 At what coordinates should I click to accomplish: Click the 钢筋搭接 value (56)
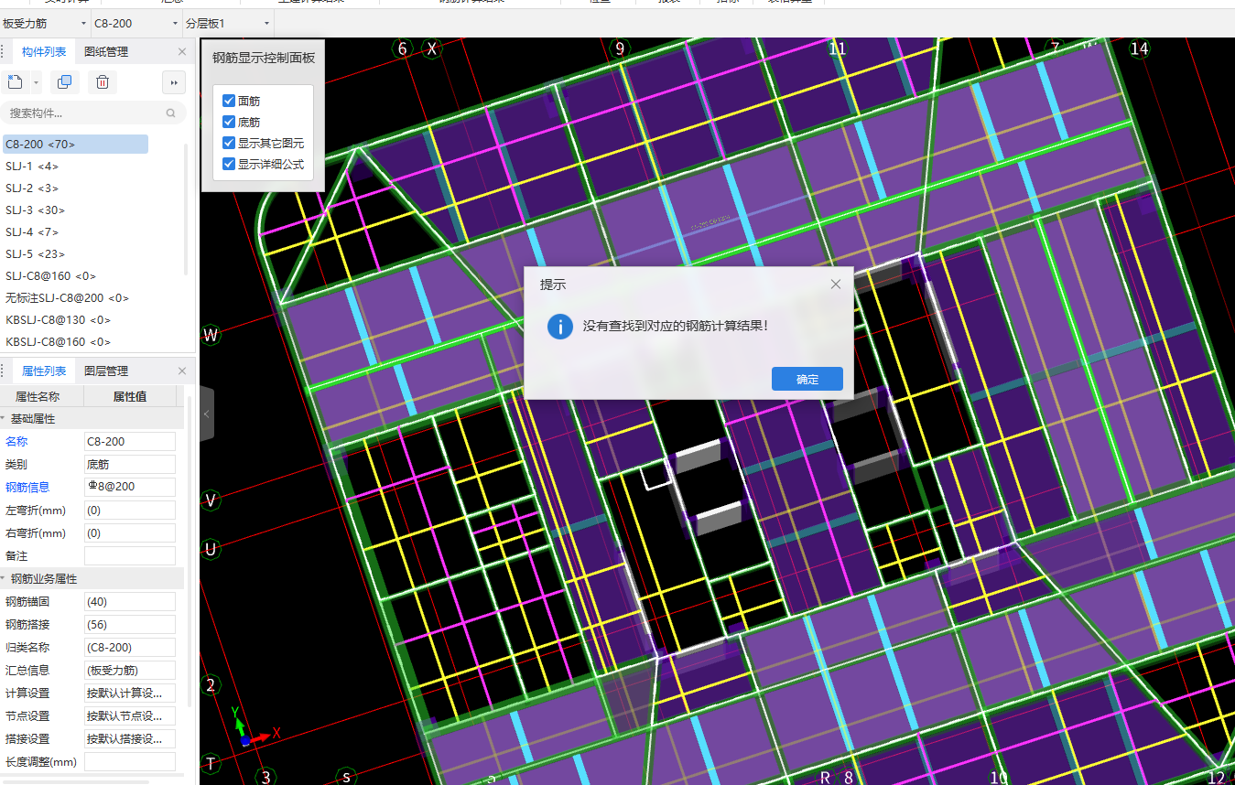coord(129,624)
